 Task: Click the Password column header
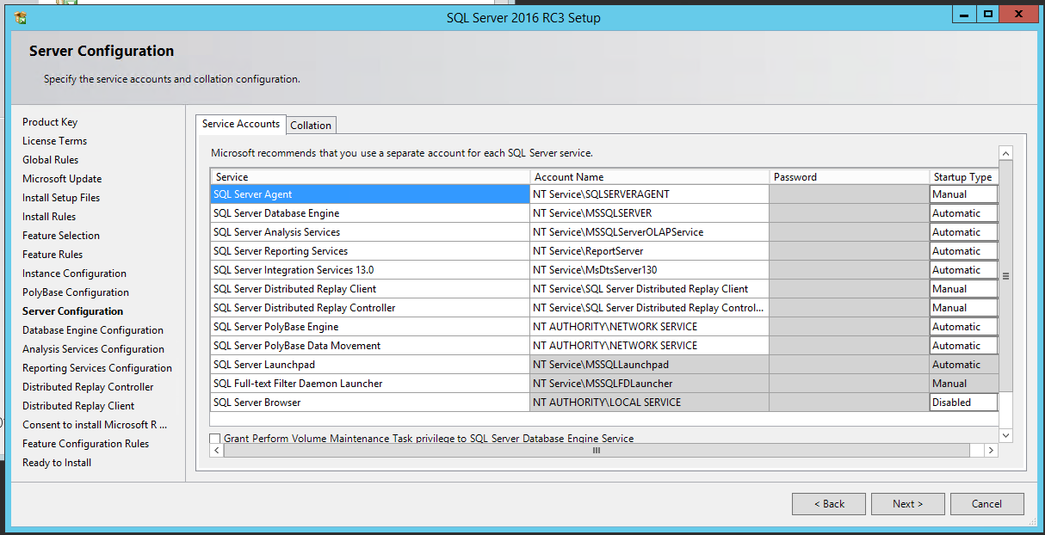[850, 177]
